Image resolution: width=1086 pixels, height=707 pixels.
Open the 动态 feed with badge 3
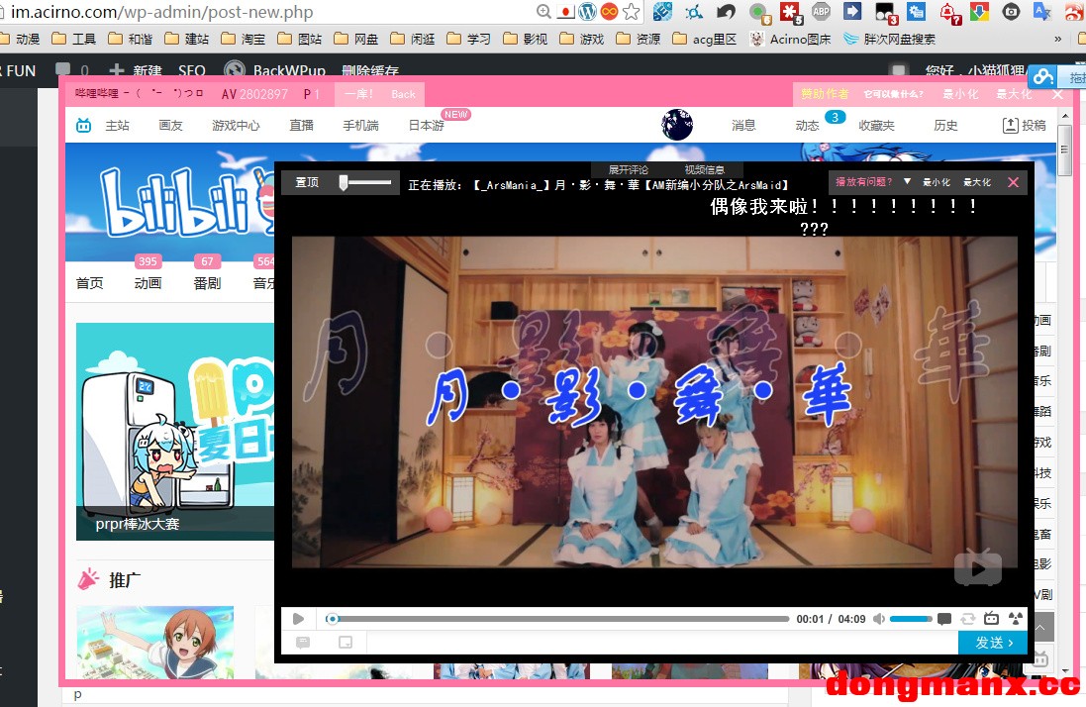point(807,126)
